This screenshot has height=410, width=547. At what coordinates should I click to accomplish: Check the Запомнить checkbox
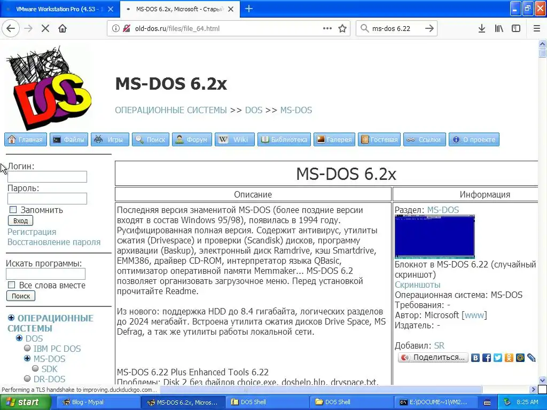[x=13, y=209]
